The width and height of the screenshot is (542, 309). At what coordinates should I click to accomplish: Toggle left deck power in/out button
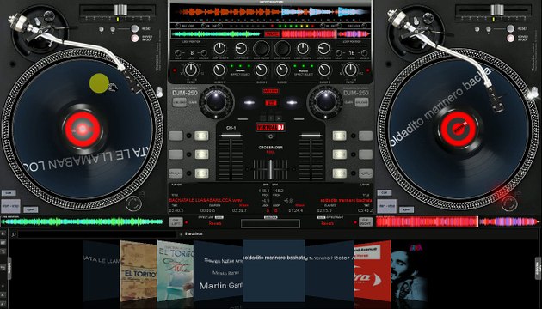click(x=135, y=38)
